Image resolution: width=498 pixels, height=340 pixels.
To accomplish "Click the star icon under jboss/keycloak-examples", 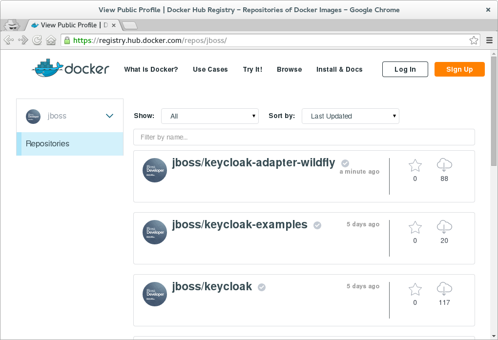I will pos(415,227).
